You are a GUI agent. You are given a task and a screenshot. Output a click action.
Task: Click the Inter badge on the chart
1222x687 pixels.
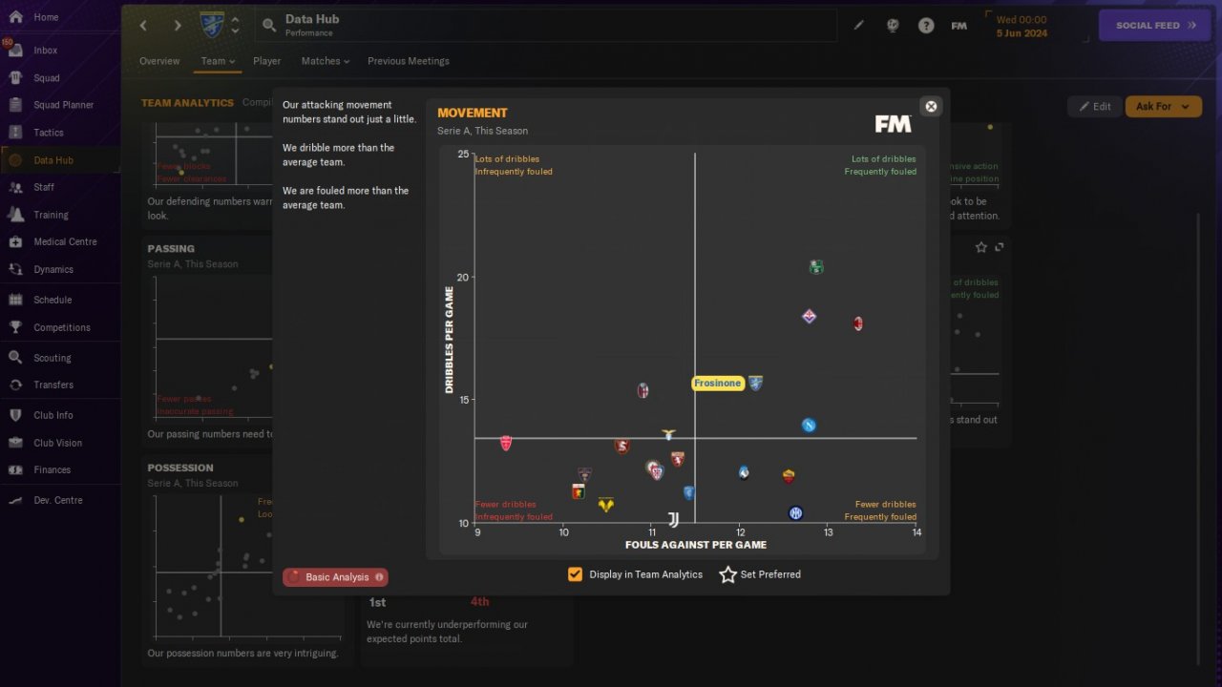coord(795,513)
